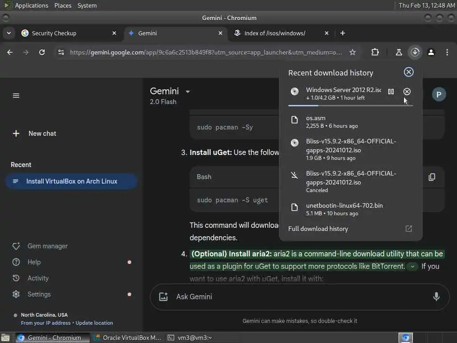Open Gemini Help
This screenshot has width=457, height=343.
(27, 262)
